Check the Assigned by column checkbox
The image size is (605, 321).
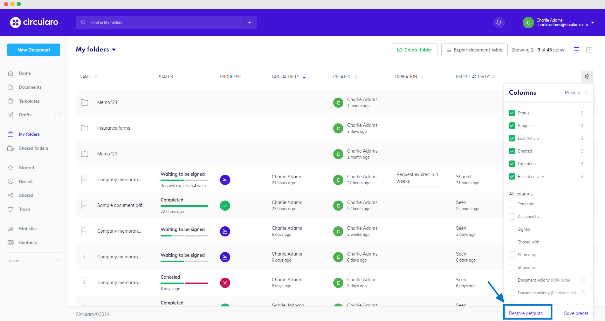[x=512, y=216]
